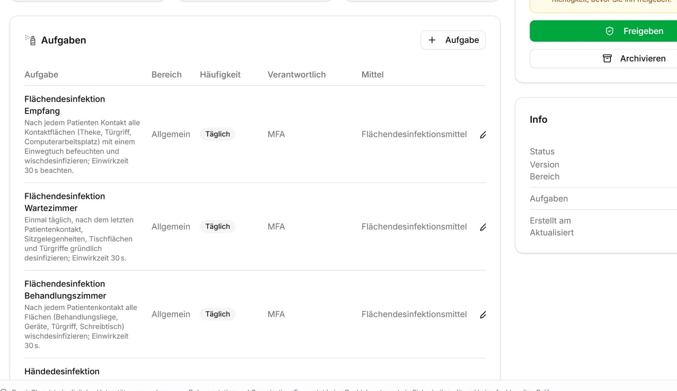
Task: Select the Täglich badge in the Wartezimmer row
Action: (x=217, y=226)
